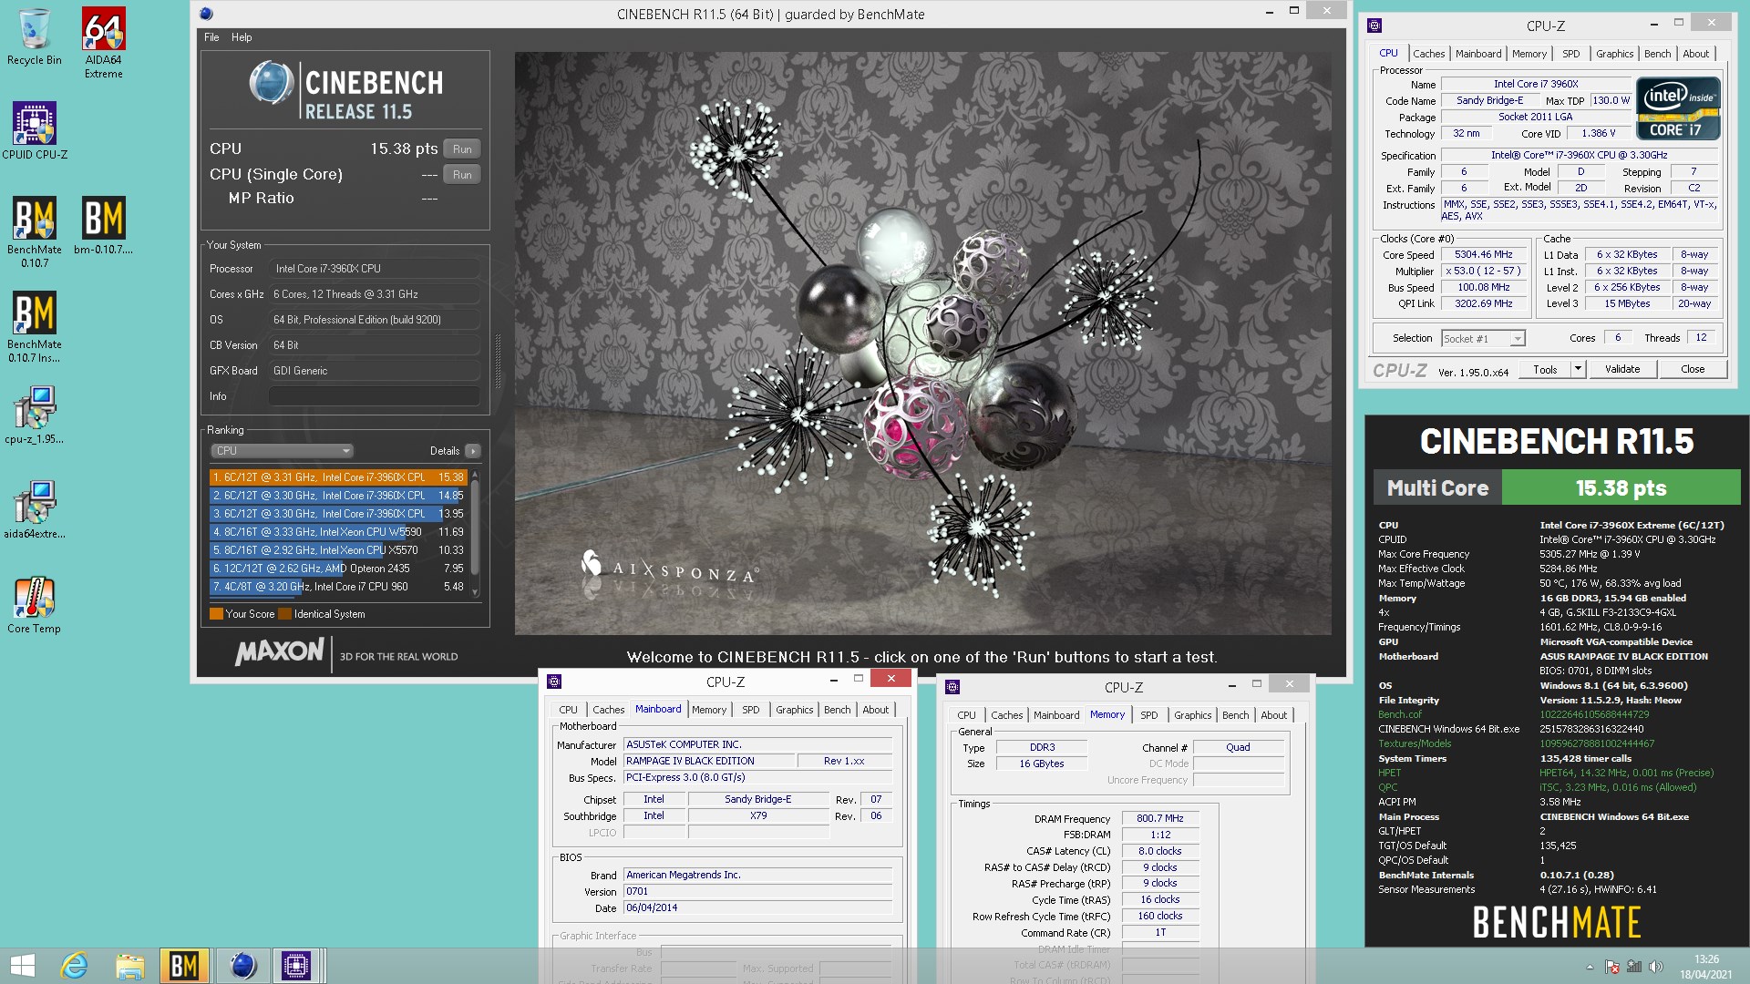
Task: Switch to Mainboard tab in top CPU-Z window
Action: click(x=1477, y=54)
